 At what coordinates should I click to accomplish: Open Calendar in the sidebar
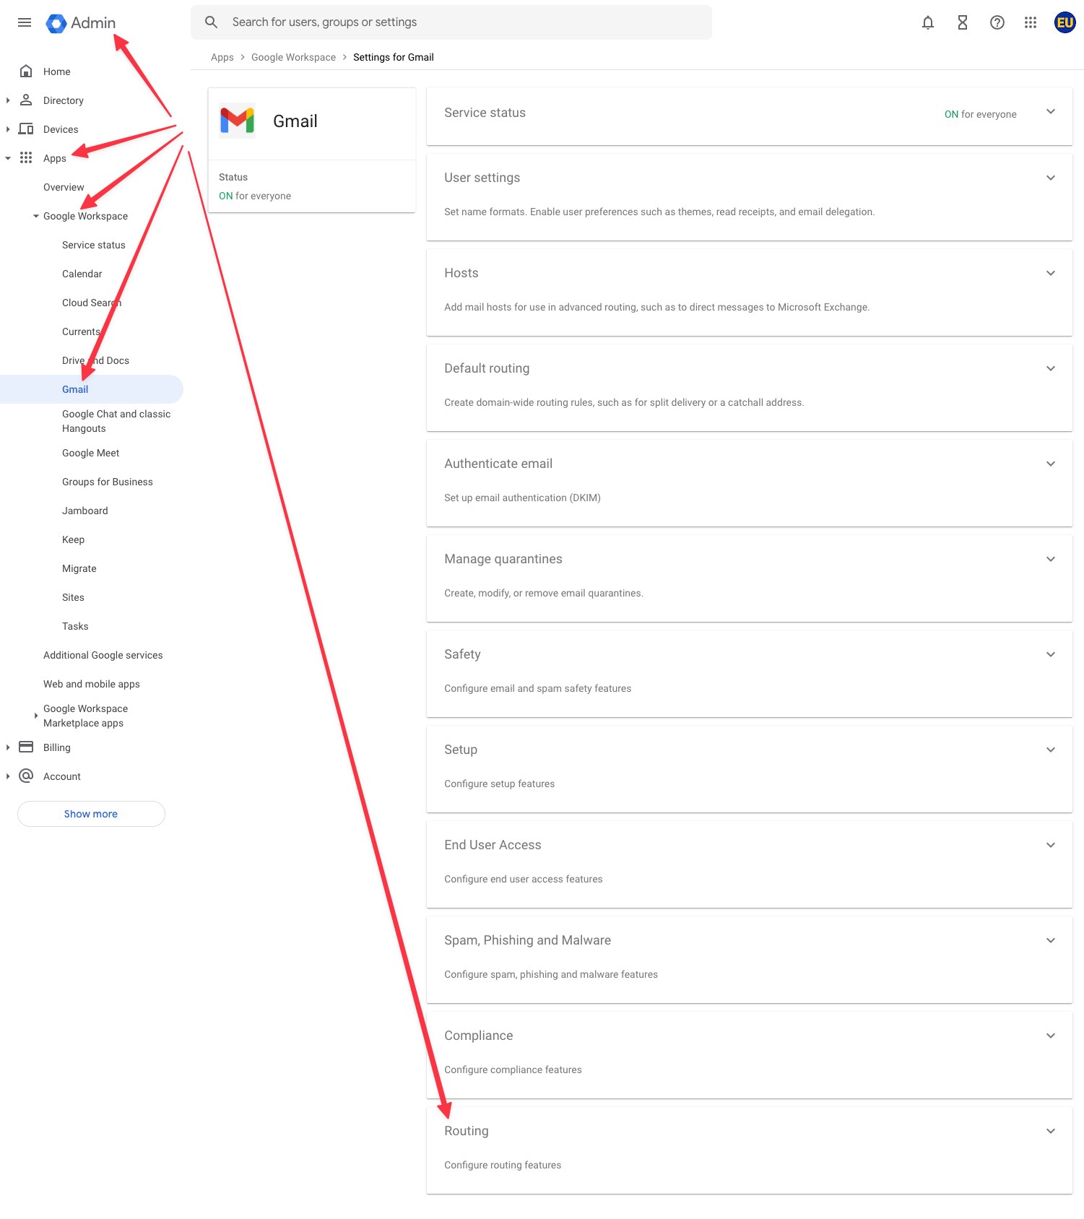pyautogui.click(x=82, y=274)
